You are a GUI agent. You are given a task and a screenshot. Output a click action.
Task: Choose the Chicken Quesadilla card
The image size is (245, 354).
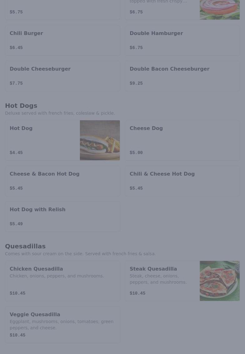62,281
